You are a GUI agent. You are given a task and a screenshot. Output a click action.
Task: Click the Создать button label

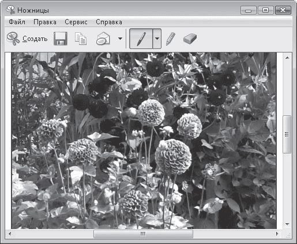[35, 39]
